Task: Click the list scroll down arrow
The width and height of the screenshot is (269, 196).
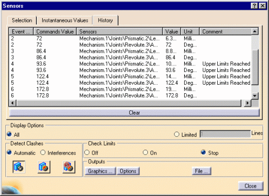Action: coord(255,96)
